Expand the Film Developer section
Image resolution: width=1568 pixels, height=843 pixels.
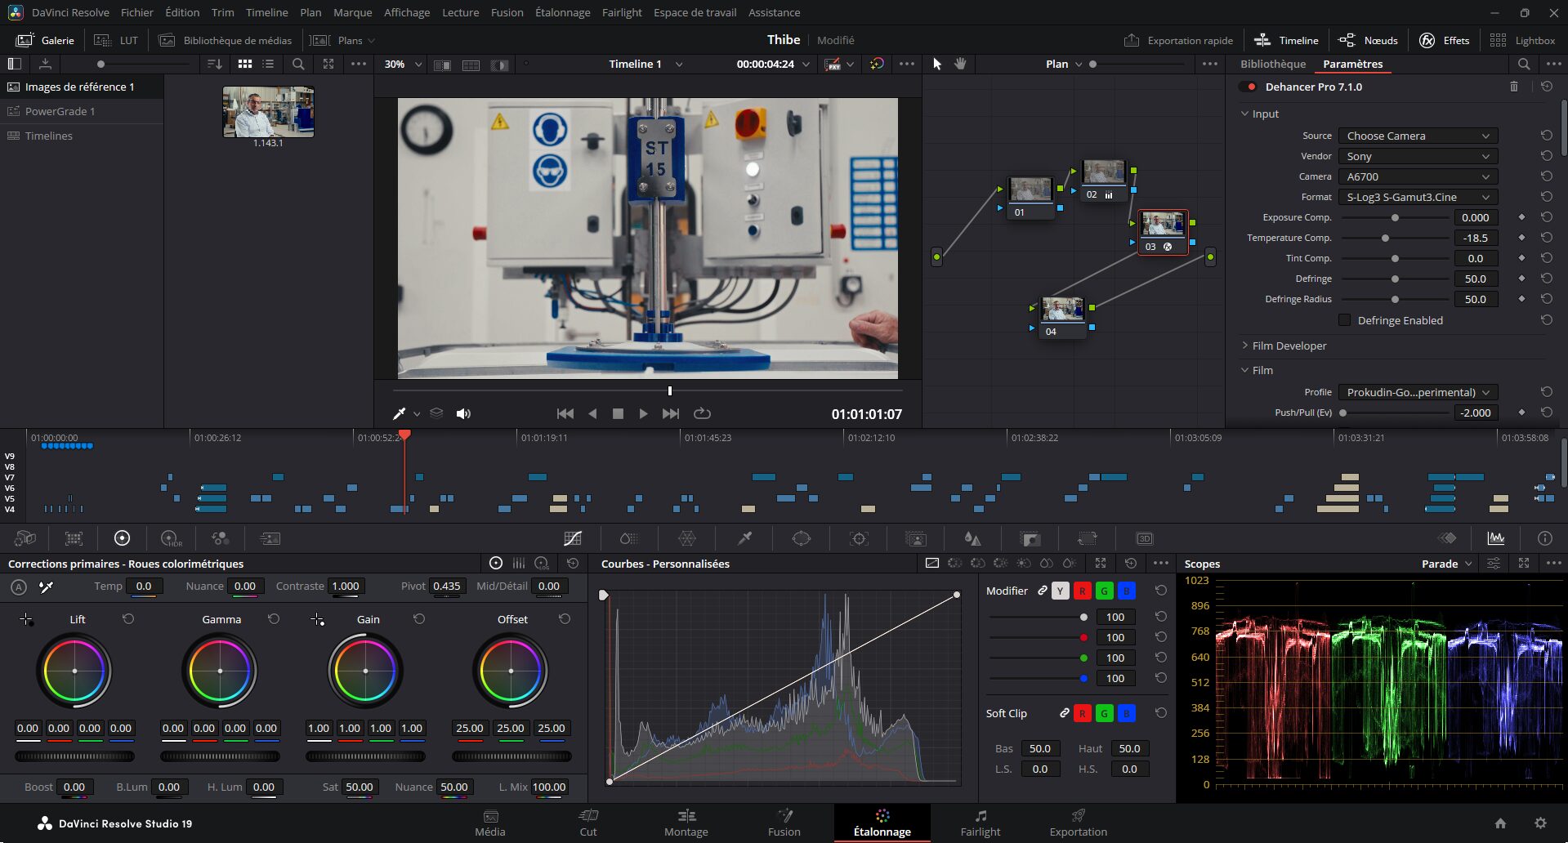(x=1288, y=346)
